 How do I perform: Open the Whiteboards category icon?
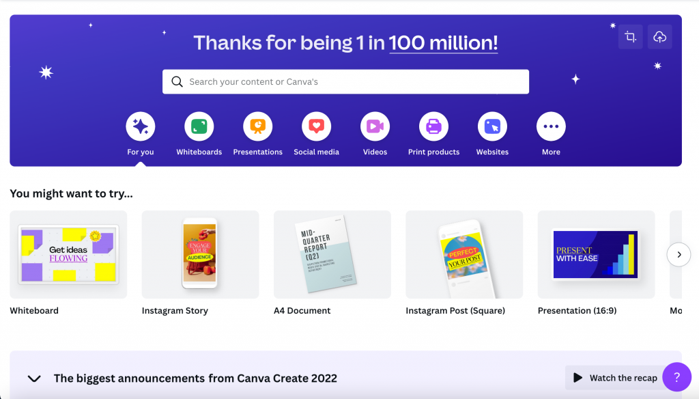(199, 126)
